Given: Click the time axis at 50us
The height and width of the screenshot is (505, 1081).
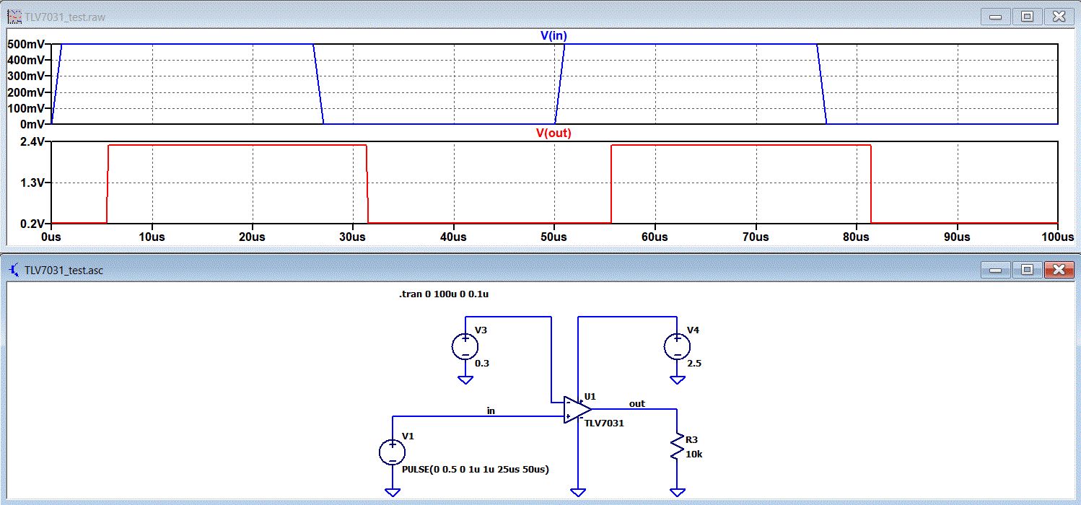Looking at the screenshot, I should [x=554, y=237].
